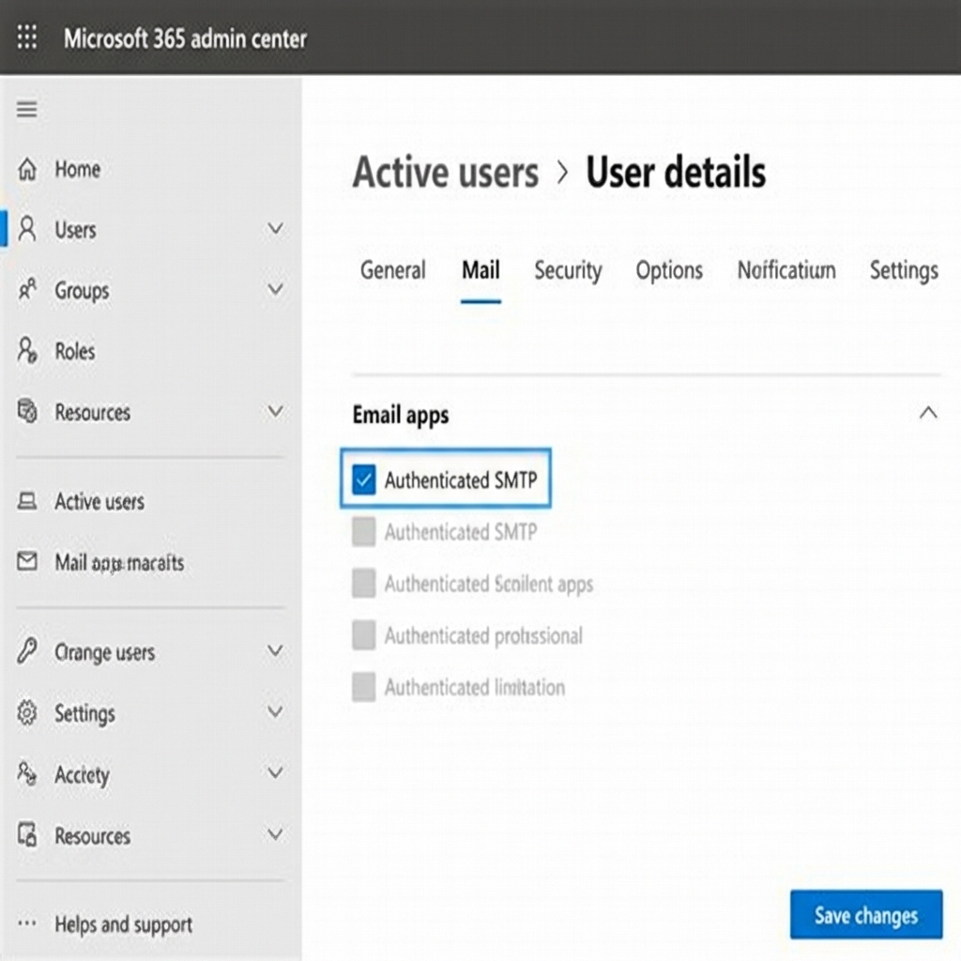Click the Roles icon in sidebar
The image size is (961, 961).
26,351
